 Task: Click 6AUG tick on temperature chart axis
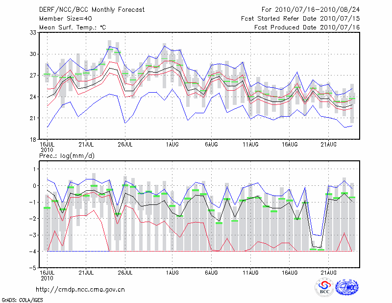(x=211, y=144)
